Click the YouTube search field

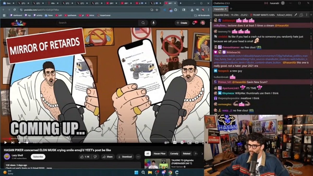[x=98, y=23]
